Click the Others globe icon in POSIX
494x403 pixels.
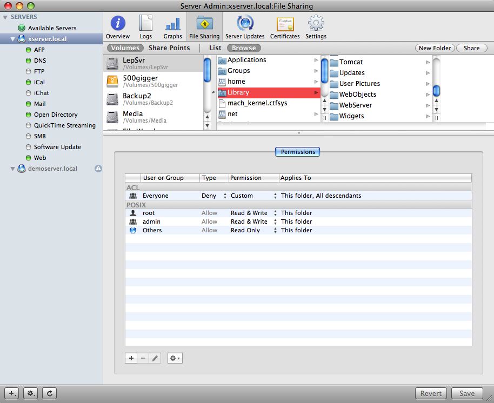(133, 231)
